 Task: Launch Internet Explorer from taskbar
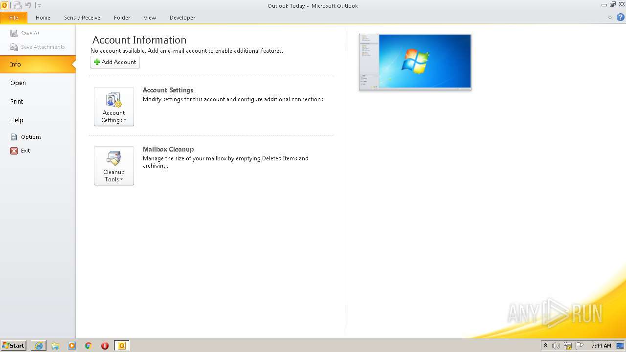[39, 346]
